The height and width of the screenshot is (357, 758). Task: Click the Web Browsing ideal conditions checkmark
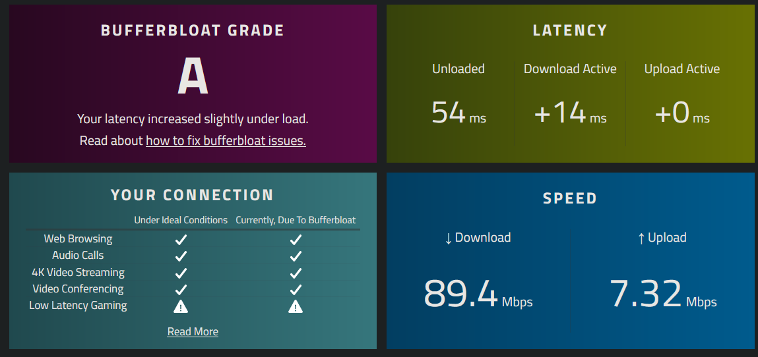[x=181, y=239]
